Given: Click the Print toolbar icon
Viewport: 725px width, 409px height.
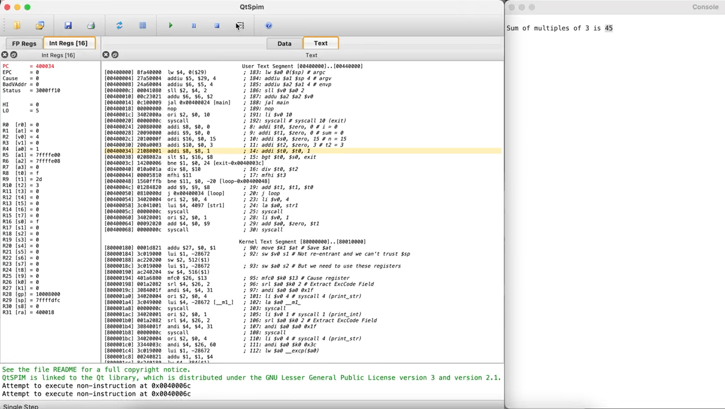Looking at the screenshot, I should pos(91,26).
